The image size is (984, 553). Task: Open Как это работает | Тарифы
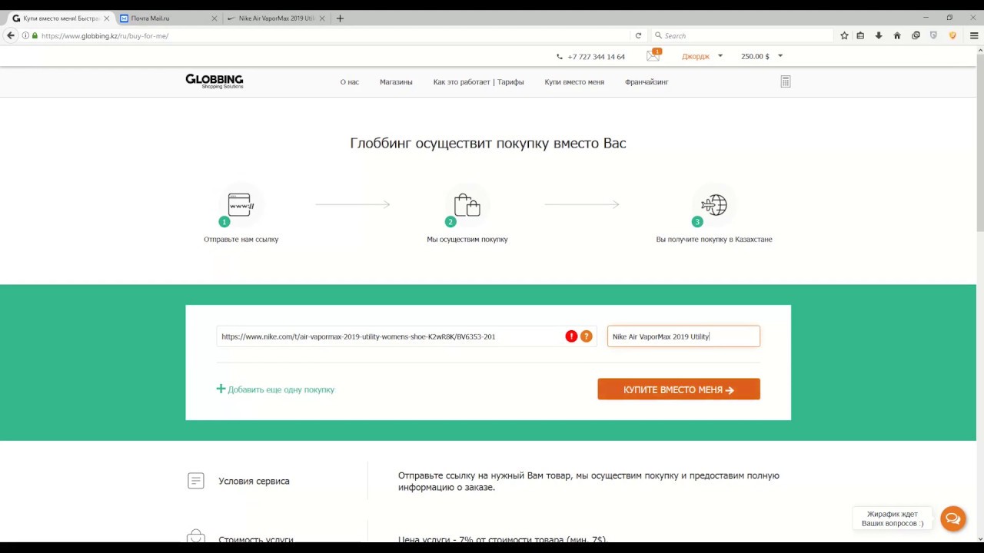pyautogui.click(x=478, y=82)
